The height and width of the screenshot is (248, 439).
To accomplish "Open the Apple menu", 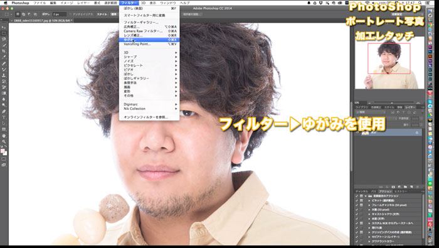I will (5, 3).
